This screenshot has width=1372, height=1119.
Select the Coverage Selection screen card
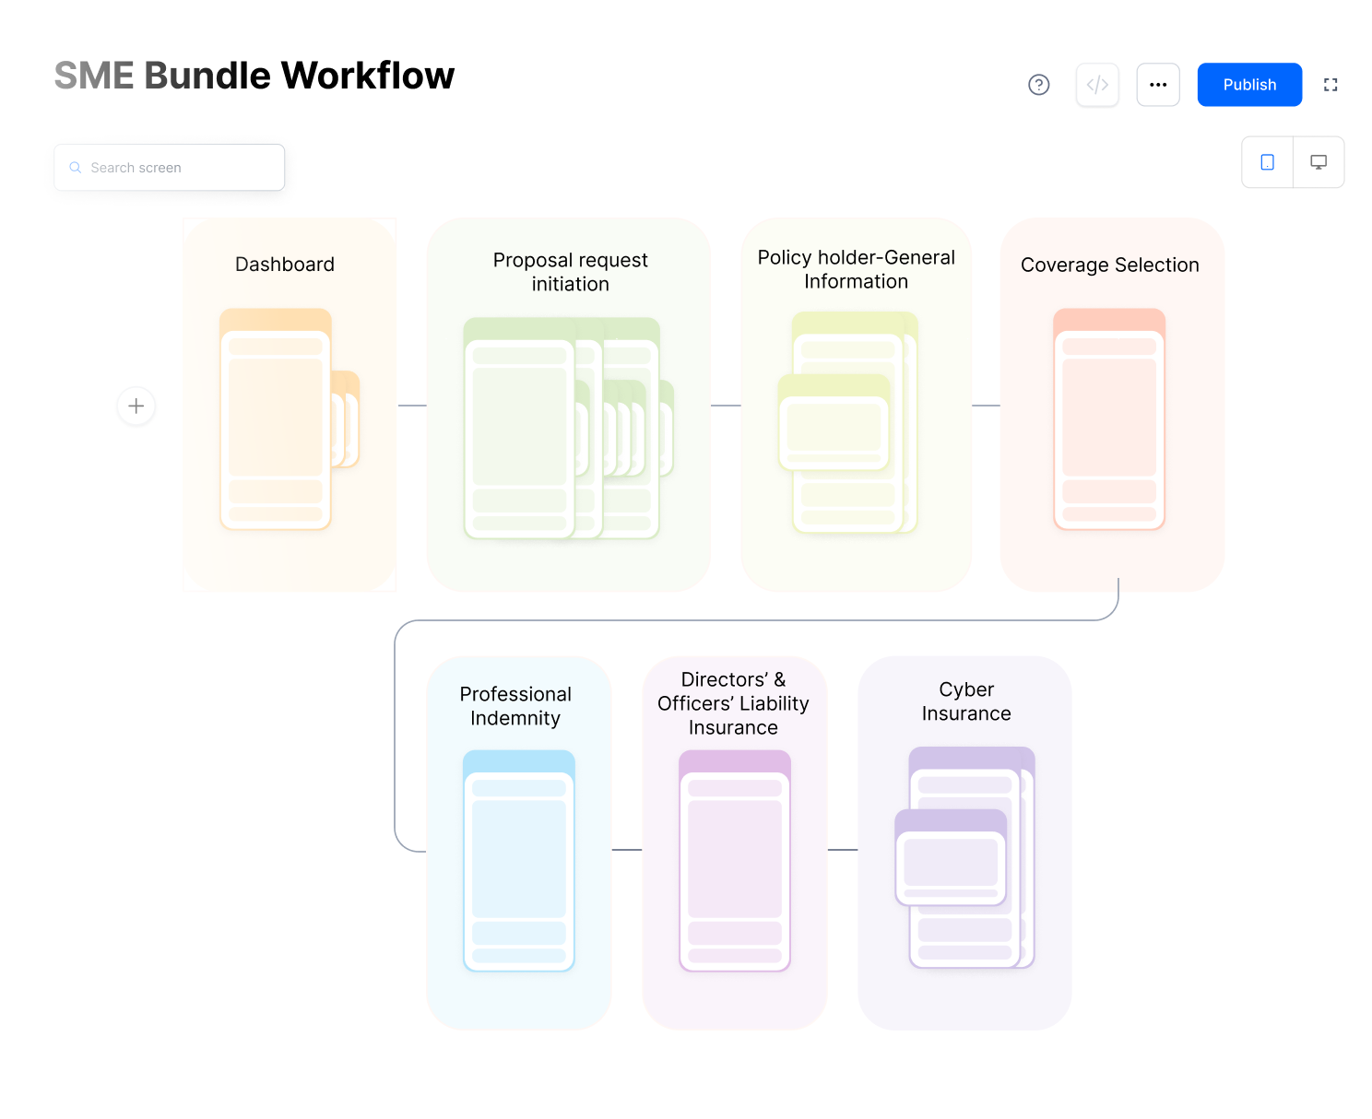click(1111, 419)
